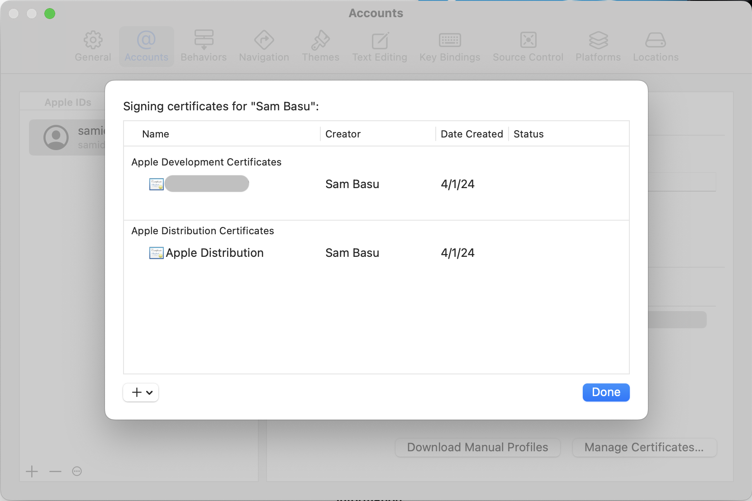
Task: Open the Key Bindings preferences tab
Action: point(450,47)
